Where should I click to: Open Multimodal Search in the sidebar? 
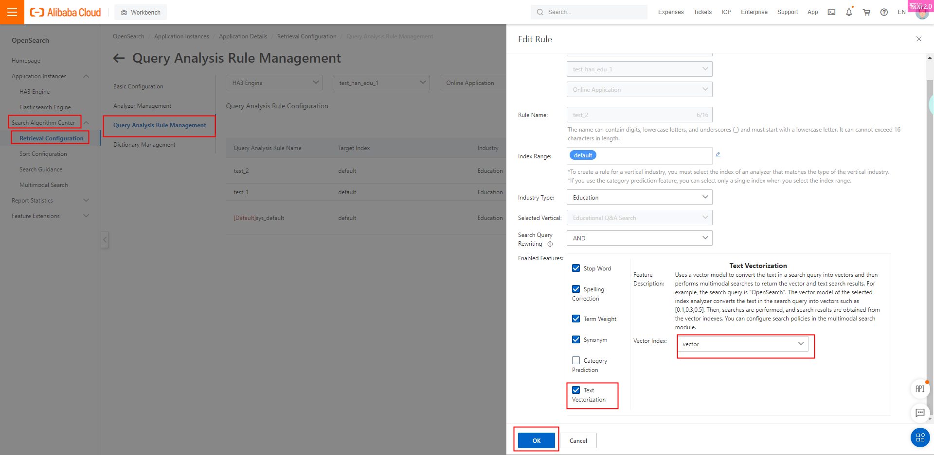pos(44,185)
